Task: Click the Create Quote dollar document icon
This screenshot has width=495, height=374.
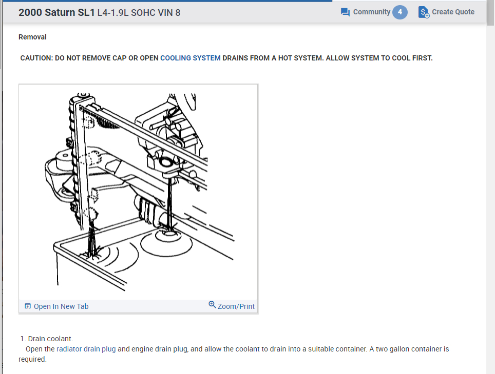Action: tap(424, 12)
